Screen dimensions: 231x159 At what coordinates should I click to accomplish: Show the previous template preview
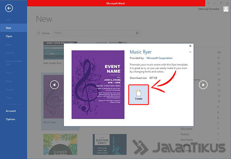coord(54,85)
